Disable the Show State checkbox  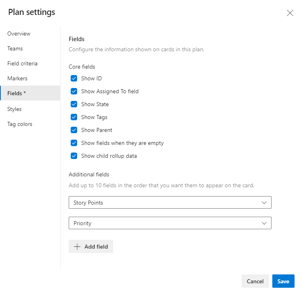[x=74, y=104]
